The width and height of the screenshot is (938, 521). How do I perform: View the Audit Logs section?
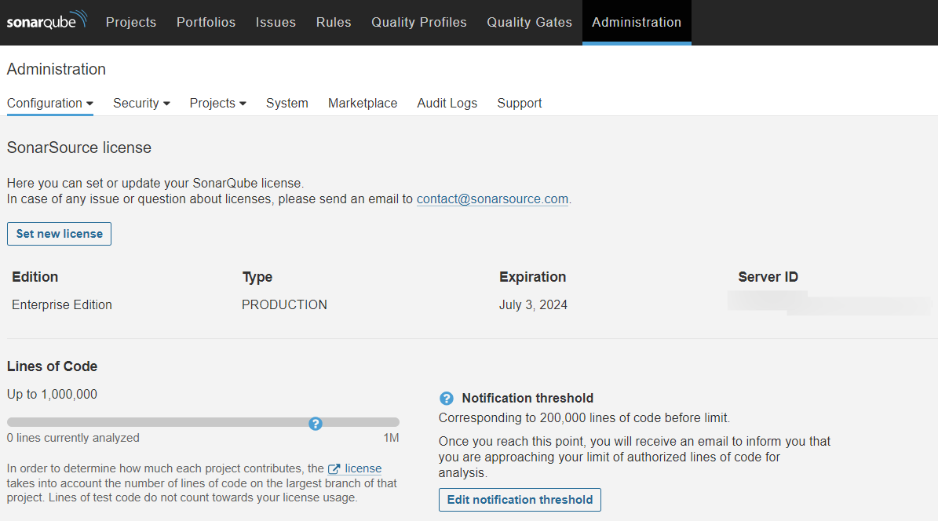coord(447,103)
